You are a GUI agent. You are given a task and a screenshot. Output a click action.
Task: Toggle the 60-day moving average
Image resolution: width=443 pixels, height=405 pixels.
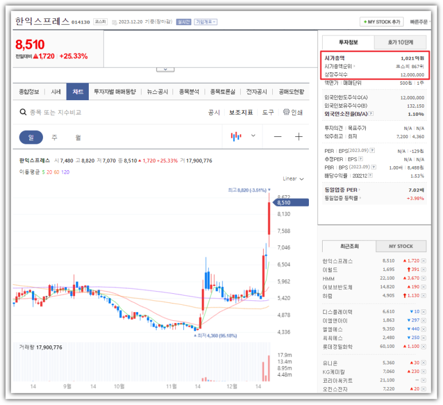click(57, 172)
